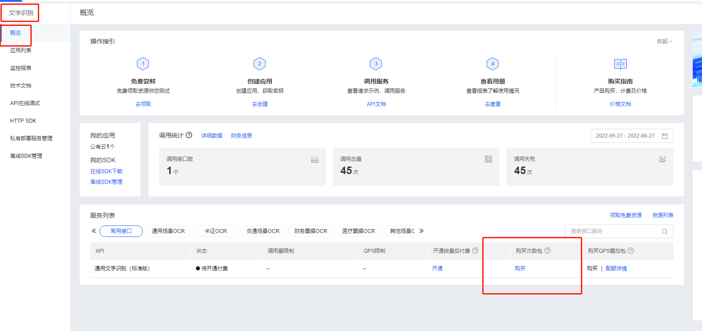Image resolution: width=702 pixels, height=331 pixels.
Task: Click step 2 hexagon for 创建应用
Action: point(260,64)
